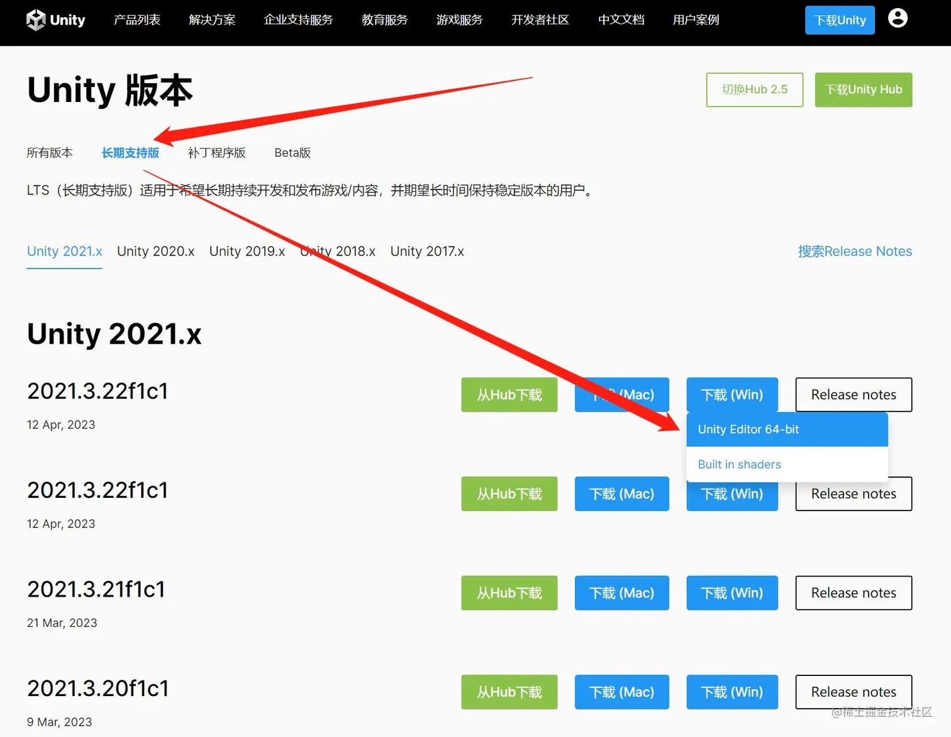Screen dimensions: 951x737
Task: Open 教育服务 from the top navigation
Action: [x=384, y=20]
